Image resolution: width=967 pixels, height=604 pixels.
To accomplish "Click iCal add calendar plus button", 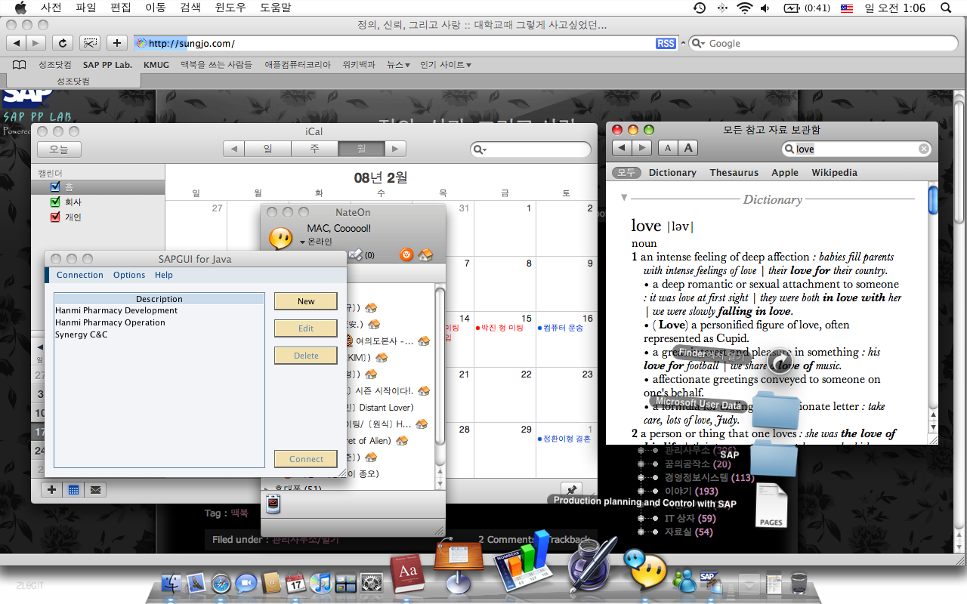I will point(51,489).
